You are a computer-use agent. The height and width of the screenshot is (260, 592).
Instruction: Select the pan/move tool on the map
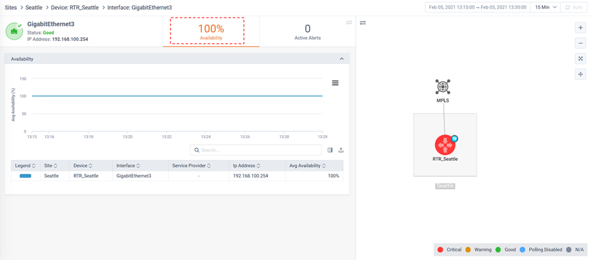[581, 74]
